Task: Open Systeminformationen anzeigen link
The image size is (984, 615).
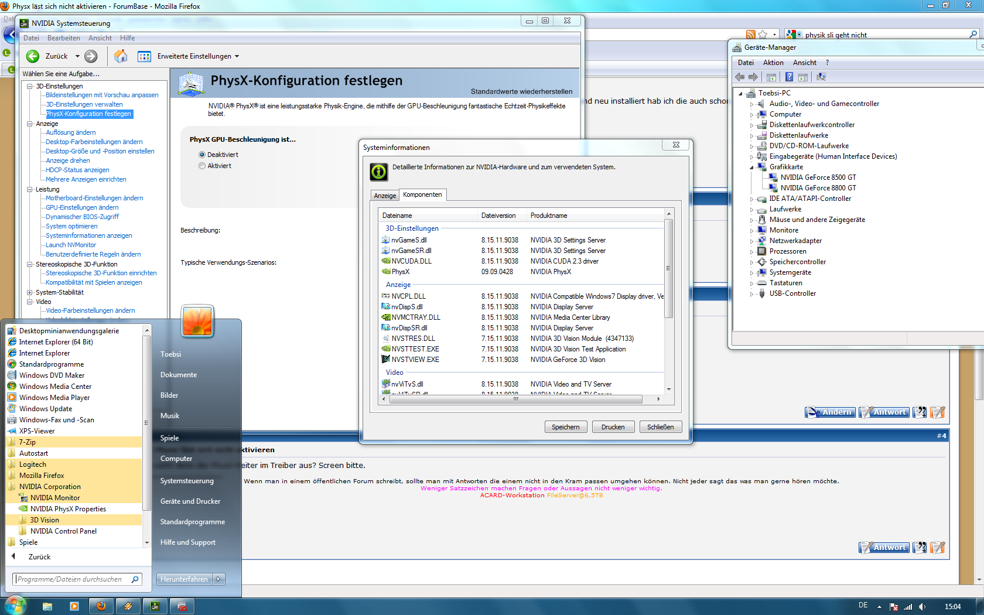Action: point(89,235)
